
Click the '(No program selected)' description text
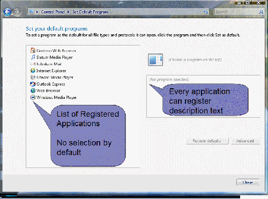169,79
